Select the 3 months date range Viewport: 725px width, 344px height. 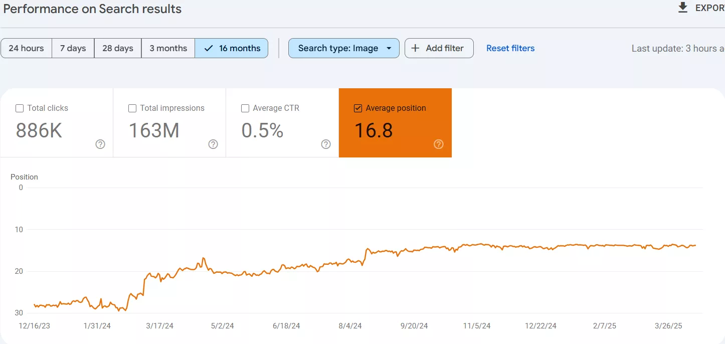168,48
